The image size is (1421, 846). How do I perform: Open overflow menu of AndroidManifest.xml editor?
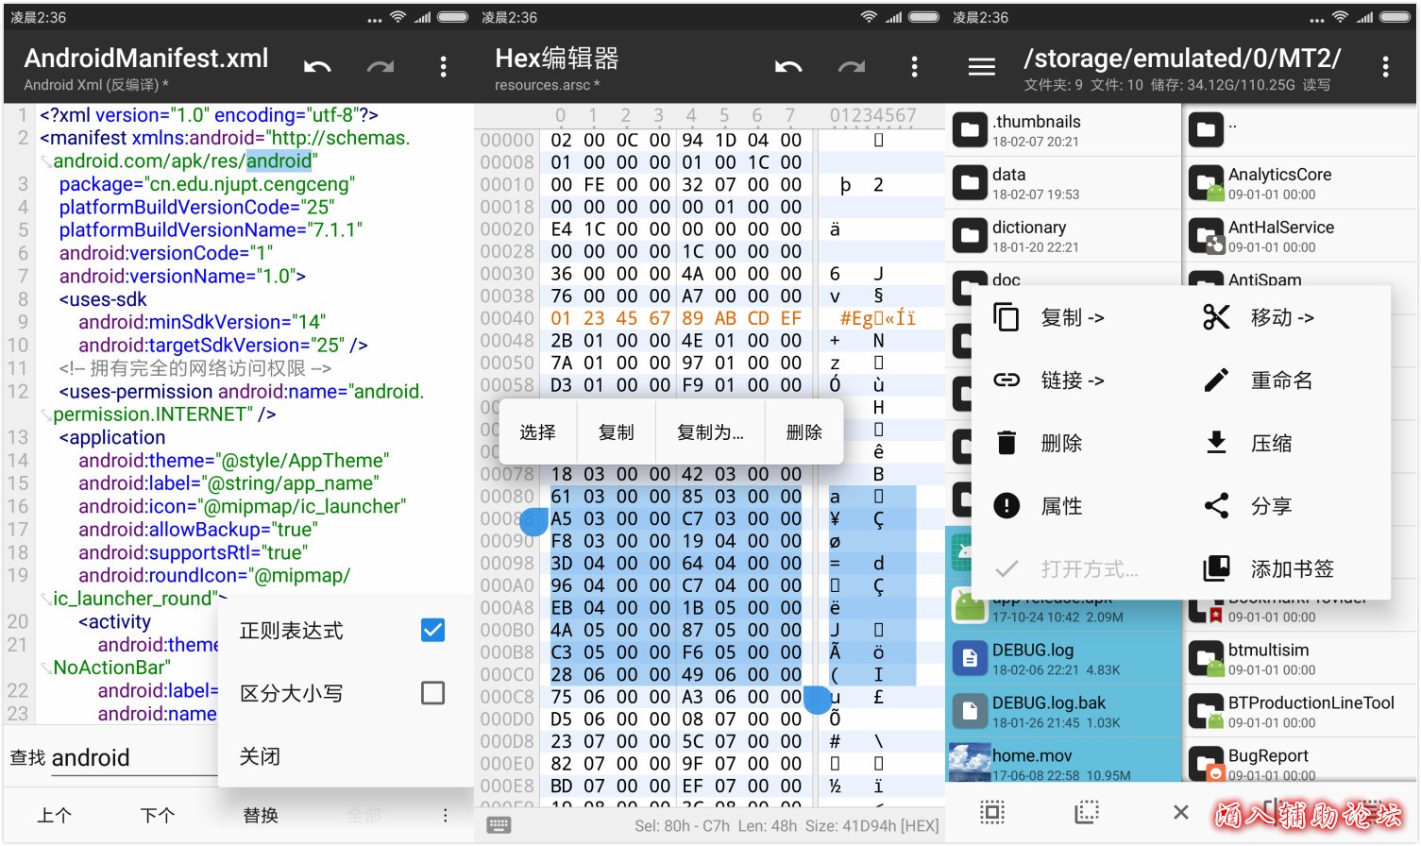(x=443, y=66)
